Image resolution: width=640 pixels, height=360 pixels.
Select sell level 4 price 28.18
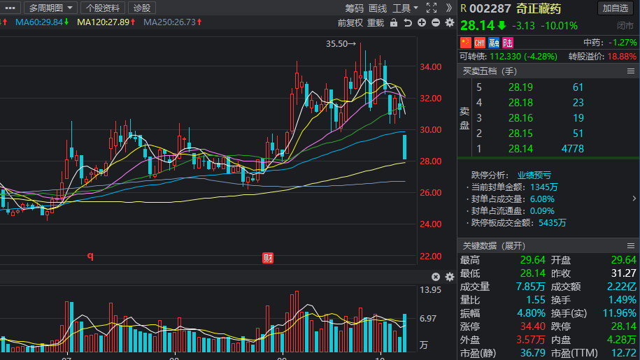pos(520,103)
